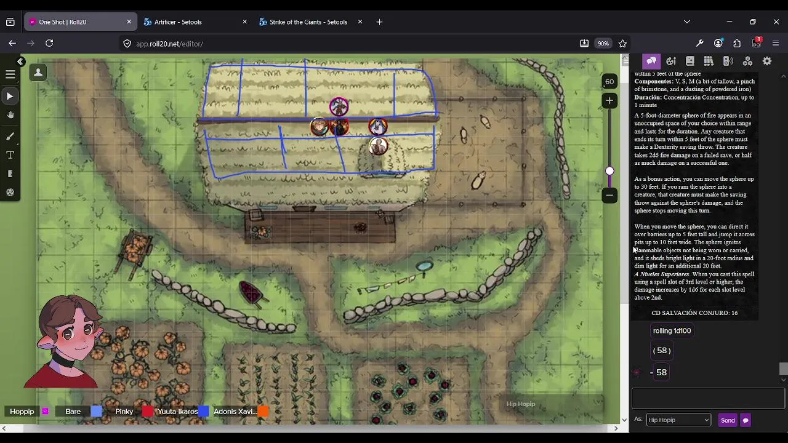Collapse the left toolbar with double-chevron

click(20, 62)
